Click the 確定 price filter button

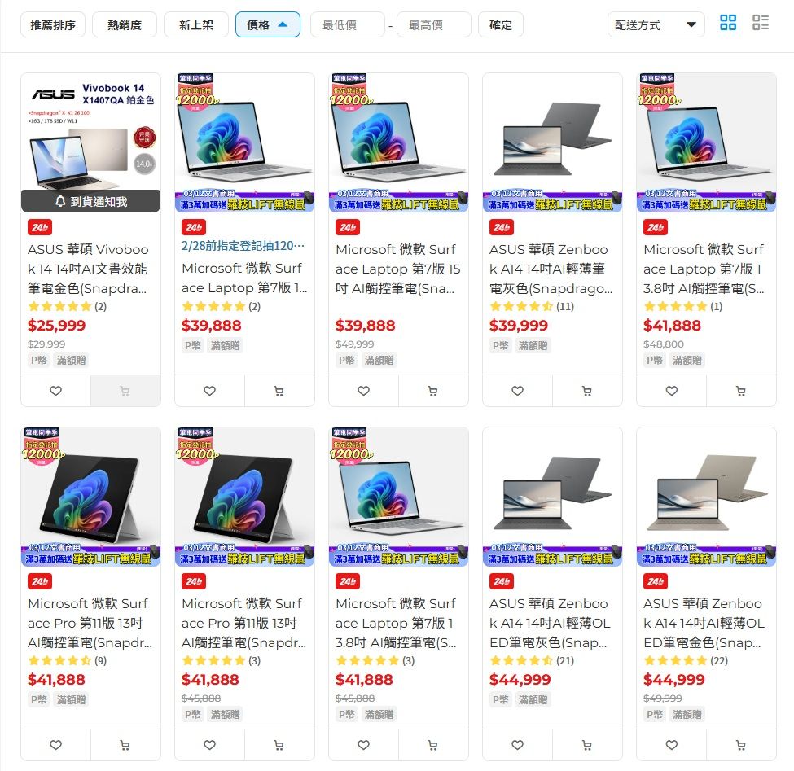(x=500, y=24)
